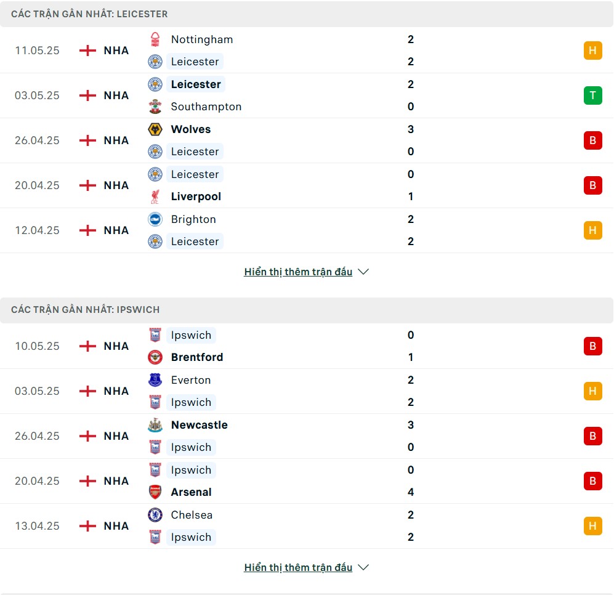This screenshot has height=595, width=614.
Task: Click the England flag on the 10.05.25 match row
Action: (x=87, y=346)
